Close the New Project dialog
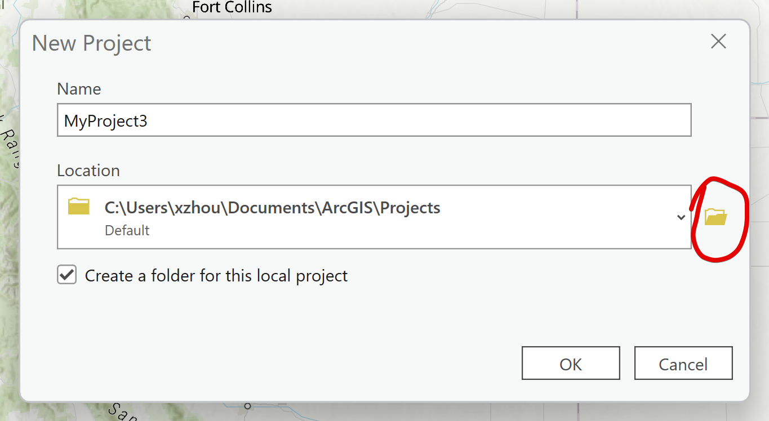This screenshot has height=421, width=769. 718,41
